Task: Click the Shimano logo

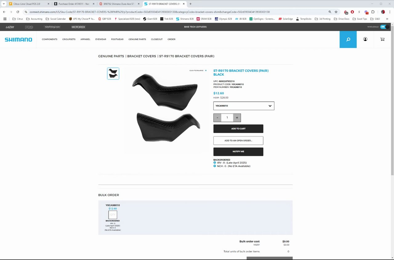Action: pos(18,39)
